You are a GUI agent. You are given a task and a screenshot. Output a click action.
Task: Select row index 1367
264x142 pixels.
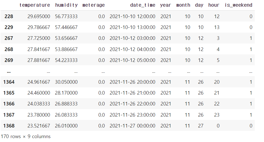[9, 115]
